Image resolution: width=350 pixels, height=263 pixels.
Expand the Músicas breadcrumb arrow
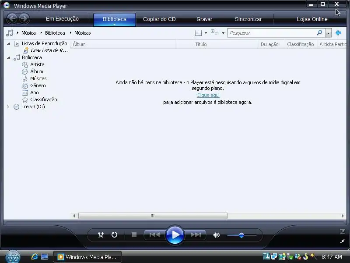click(70, 32)
